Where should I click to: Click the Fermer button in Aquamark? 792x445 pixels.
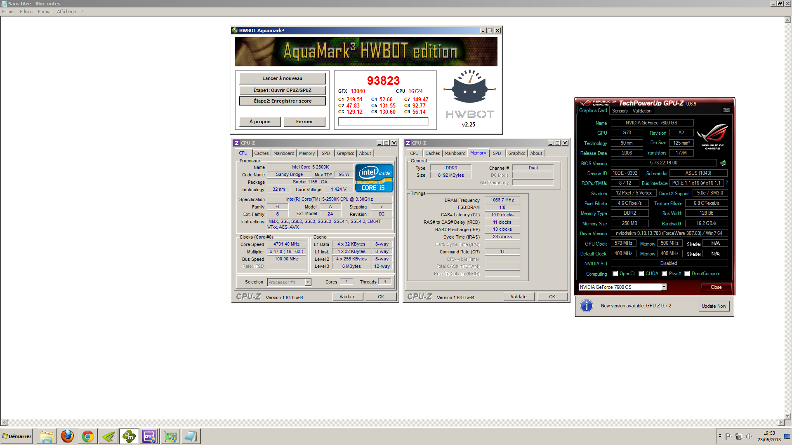click(304, 122)
